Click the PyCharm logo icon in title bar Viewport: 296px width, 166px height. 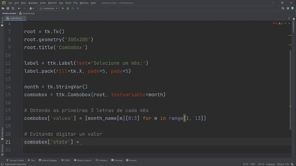coord(4,3)
